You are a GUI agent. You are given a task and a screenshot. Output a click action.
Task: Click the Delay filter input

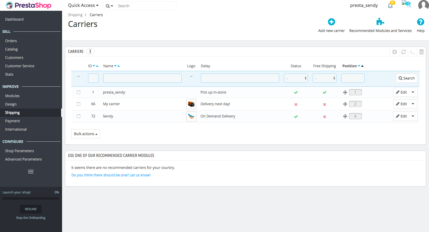pos(240,78)
